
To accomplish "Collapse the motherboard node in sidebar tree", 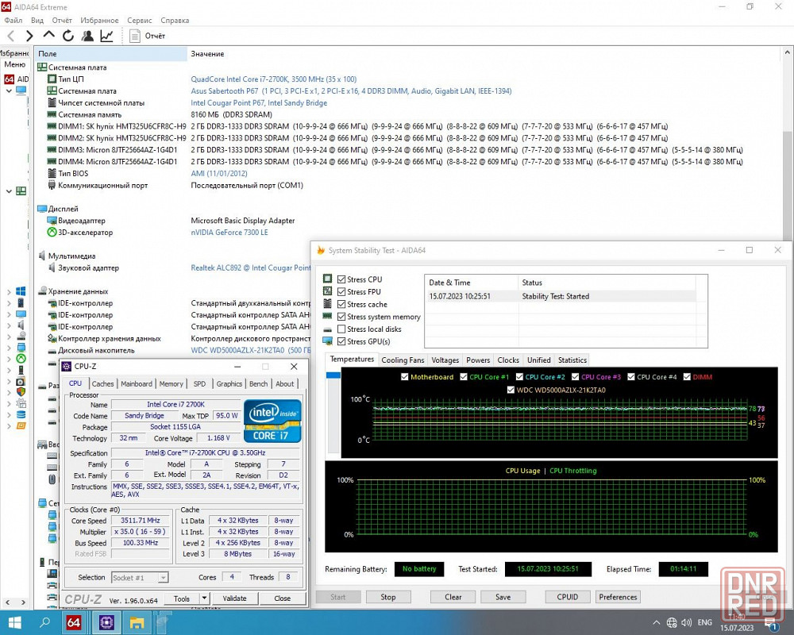I will click(9, 191).
